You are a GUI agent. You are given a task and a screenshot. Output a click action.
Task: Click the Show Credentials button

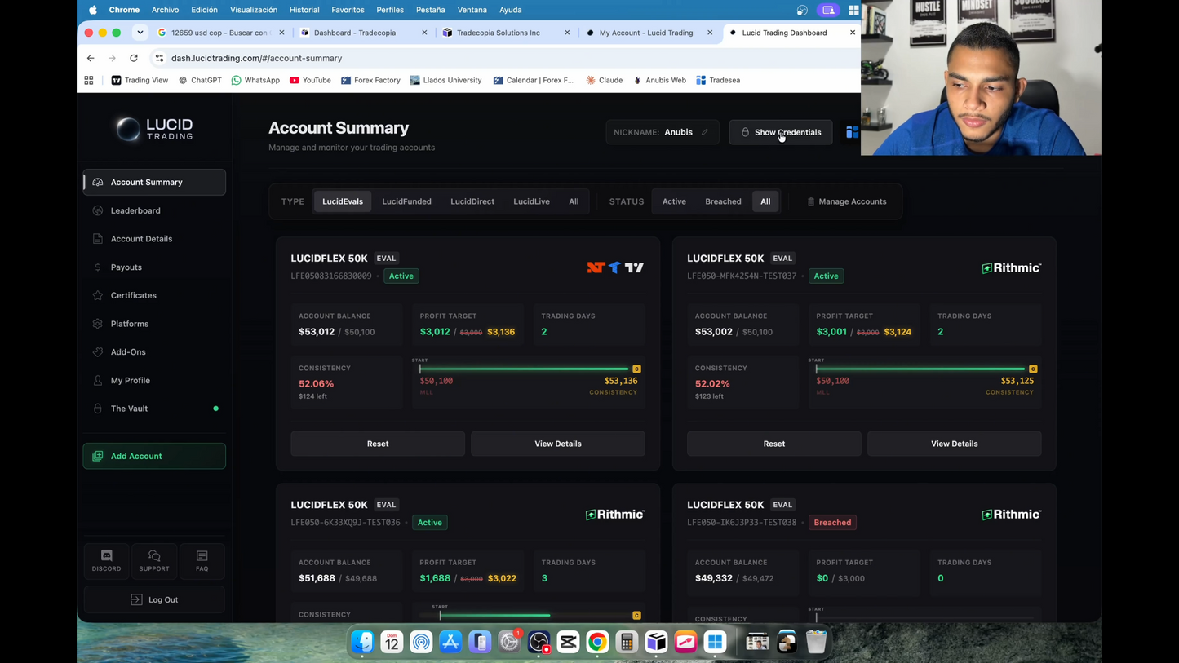[781, 132]
